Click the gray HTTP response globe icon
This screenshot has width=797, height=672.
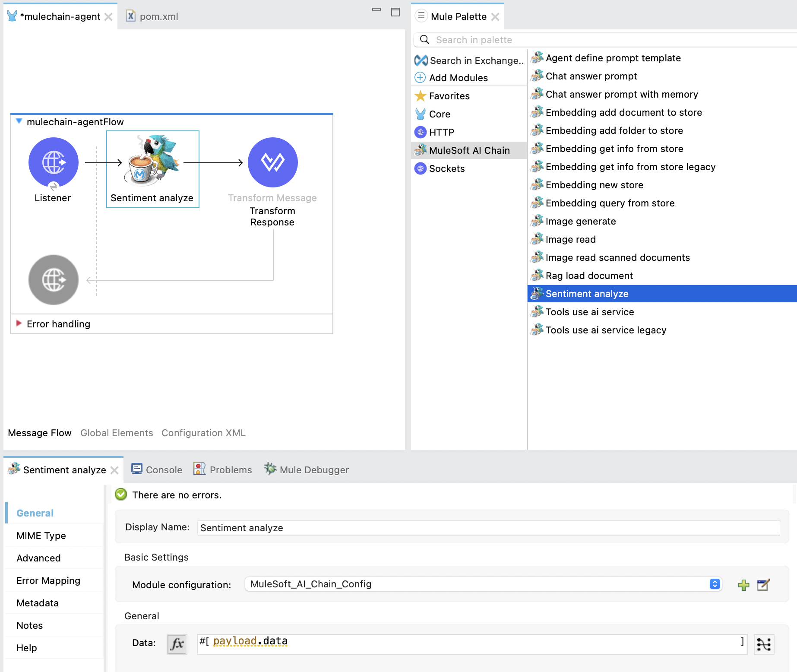54,280
